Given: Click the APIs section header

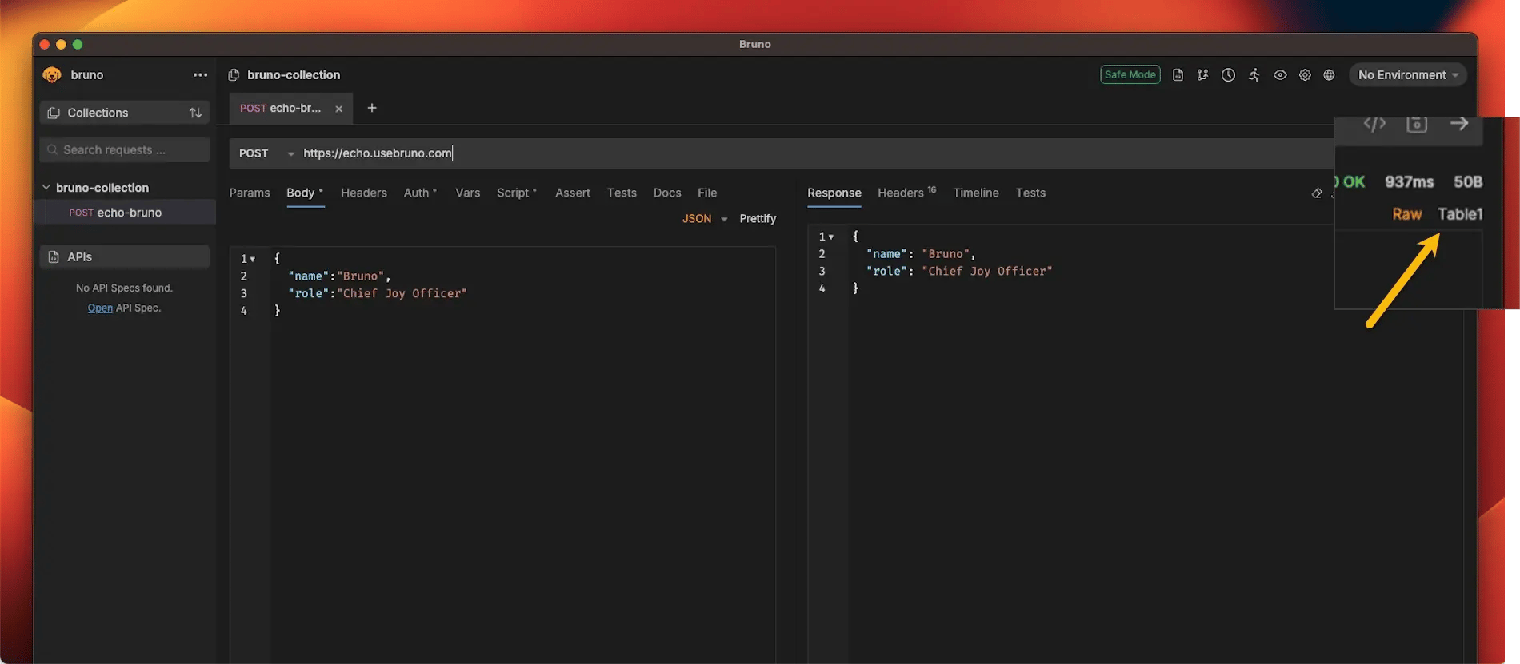Looking at the screenshot, I should pos(125,256).
